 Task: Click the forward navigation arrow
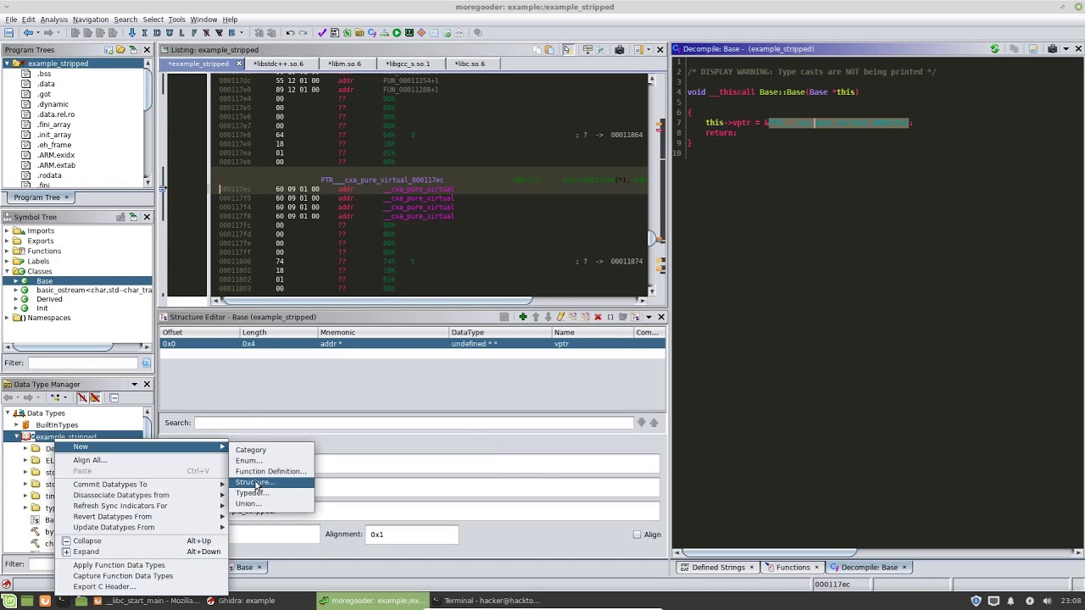click(48, 33)
